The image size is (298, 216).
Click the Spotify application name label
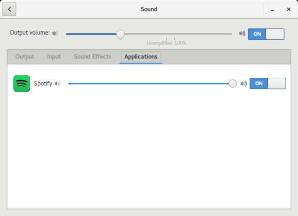tap(43, 84)
